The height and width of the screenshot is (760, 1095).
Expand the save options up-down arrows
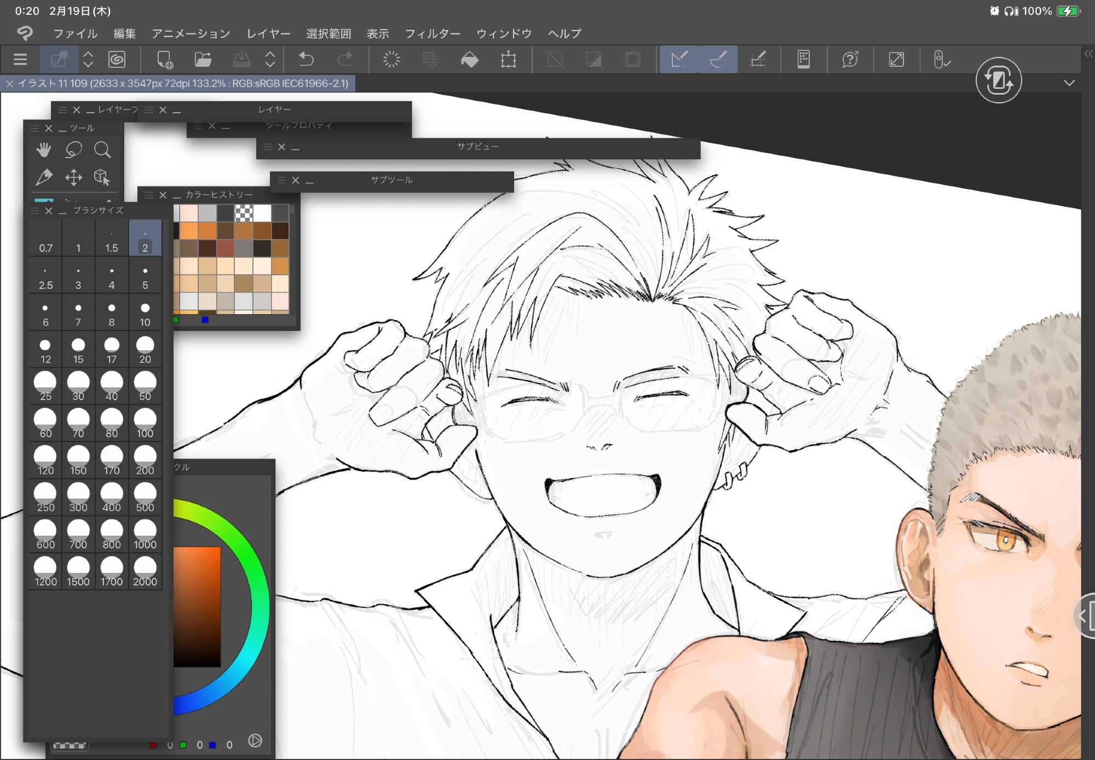point(270,59)
